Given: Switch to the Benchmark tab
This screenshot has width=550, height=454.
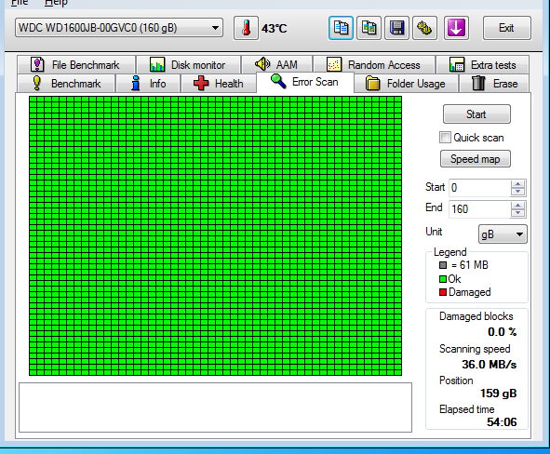Looking at the screenshot, I should [x=66, y=84].
